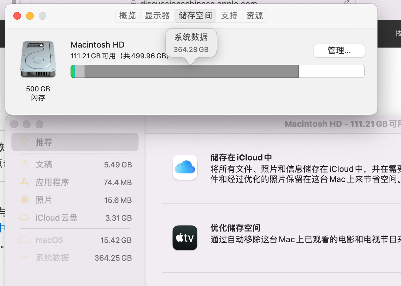Click the iCloud icon for 储存在iCloud中
401x286 pixels.
tap(185, 167)
